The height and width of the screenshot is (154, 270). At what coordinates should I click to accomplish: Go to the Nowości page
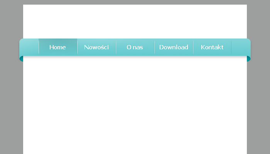96,47
